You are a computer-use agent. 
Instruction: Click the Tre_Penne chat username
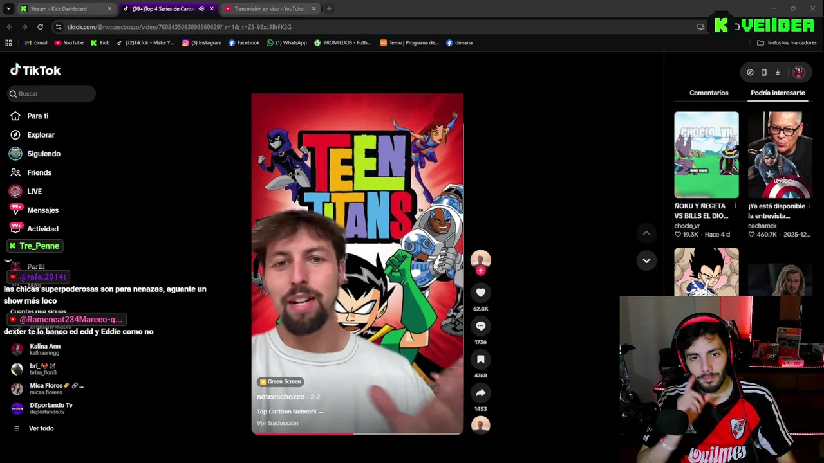[x=39, y=246]
